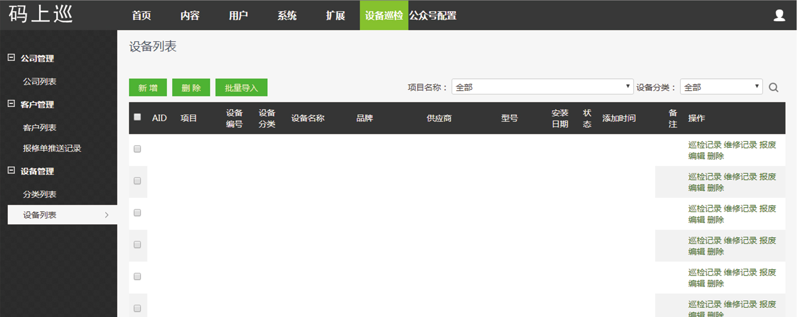This screenshot has width=800, height=317.
Task: Click the green 删除 toolbar button
Action: pyautogui.click(x=191, y=88)
